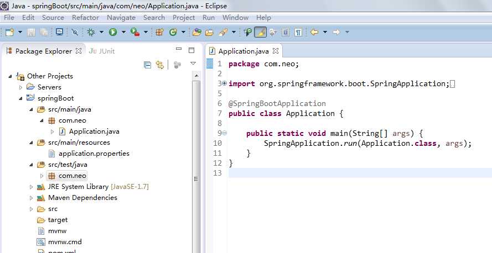Open the Run configurations dropdown arrow

[x=123, y=32]
